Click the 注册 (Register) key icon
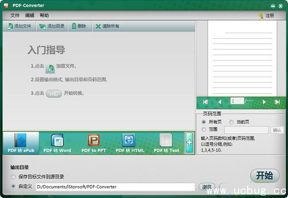The height and width of the screenshot is (198, 288). click(x=261, y=16)
